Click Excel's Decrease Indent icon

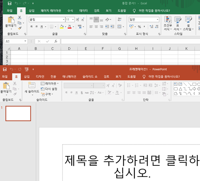(x=107, y=27)
